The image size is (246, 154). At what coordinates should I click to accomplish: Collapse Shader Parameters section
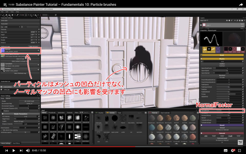(x=3, y=114)
